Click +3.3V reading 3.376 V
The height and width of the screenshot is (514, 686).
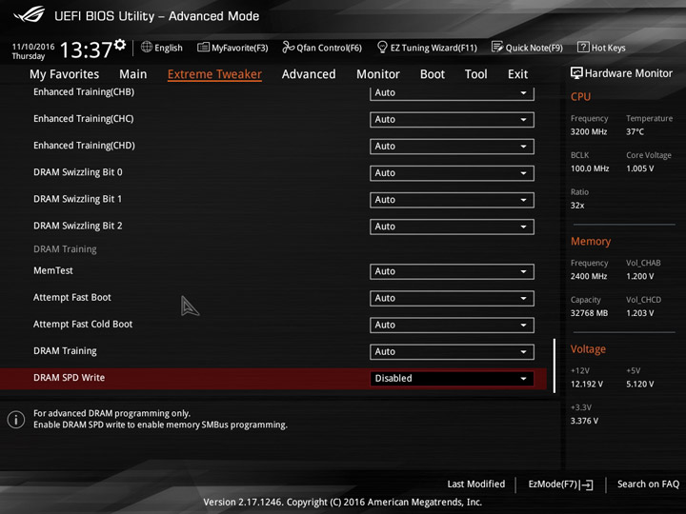pyautogui.click(x=584, y=421)
